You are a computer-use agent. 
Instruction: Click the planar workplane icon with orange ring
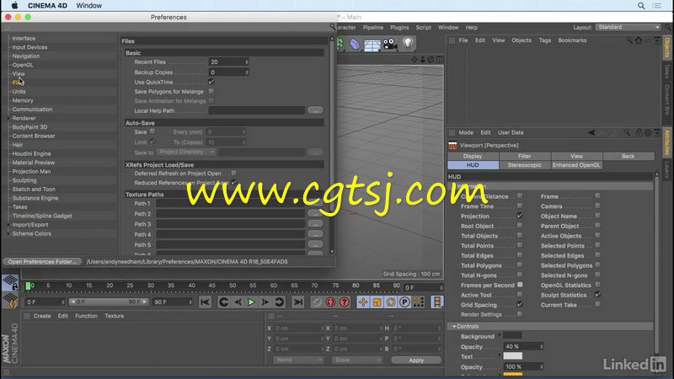[x=10, y=301]
